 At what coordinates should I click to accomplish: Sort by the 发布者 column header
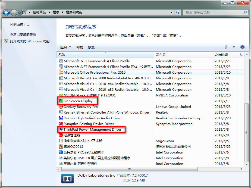click(x=183, y=55)
